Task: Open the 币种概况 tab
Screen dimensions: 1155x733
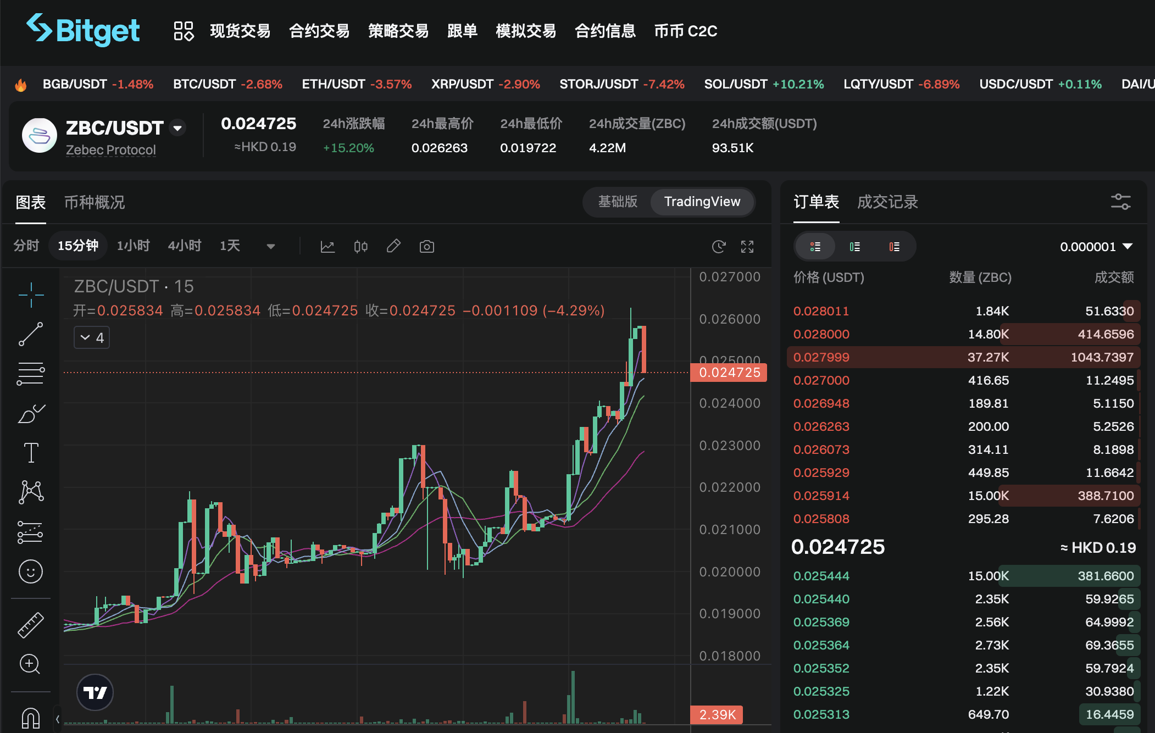Action: coord(95,202)
